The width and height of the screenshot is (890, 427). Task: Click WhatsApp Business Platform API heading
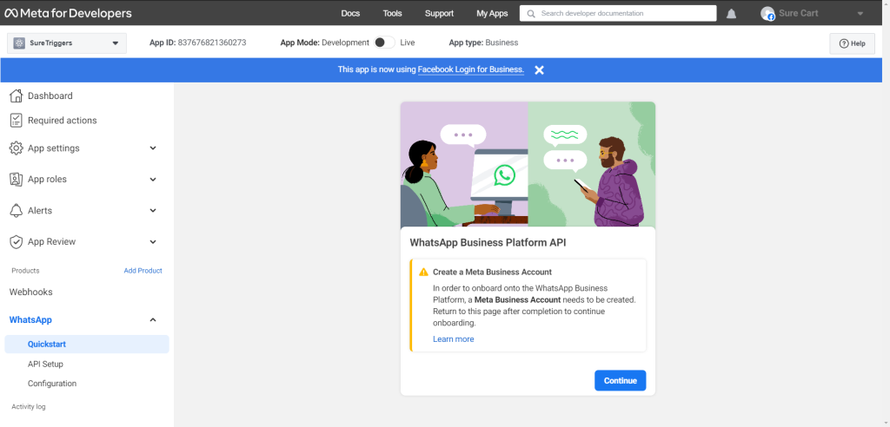click(488, 243)
